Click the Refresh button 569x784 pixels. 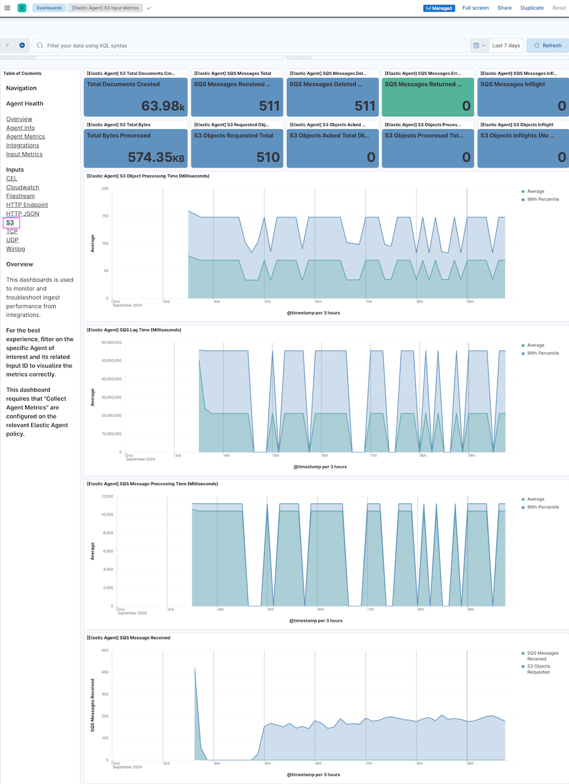click(547, 45)
